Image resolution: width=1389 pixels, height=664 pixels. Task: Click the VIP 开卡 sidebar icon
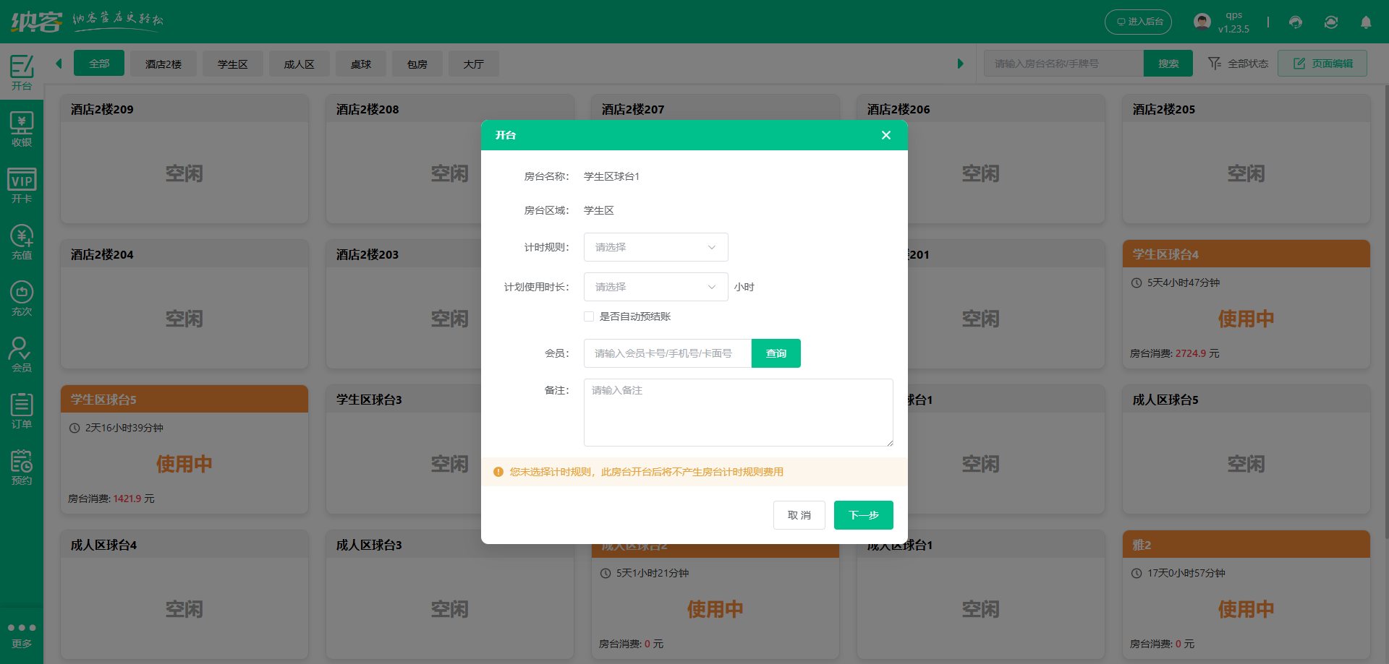tap(22, 186)
